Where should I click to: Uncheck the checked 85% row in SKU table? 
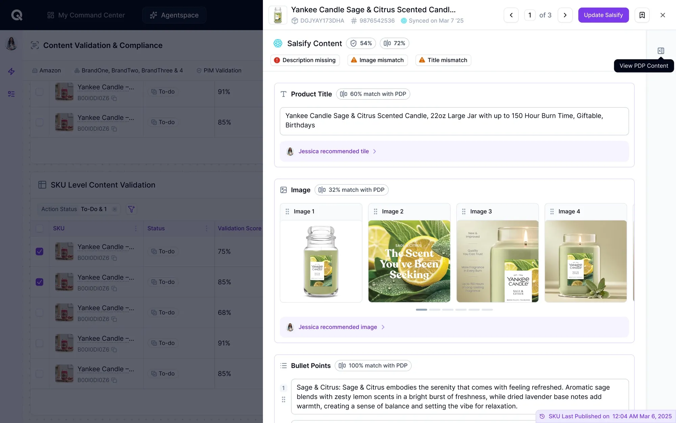(x=40, y=282)
